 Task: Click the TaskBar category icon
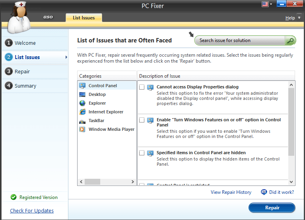tap(82, 121)
